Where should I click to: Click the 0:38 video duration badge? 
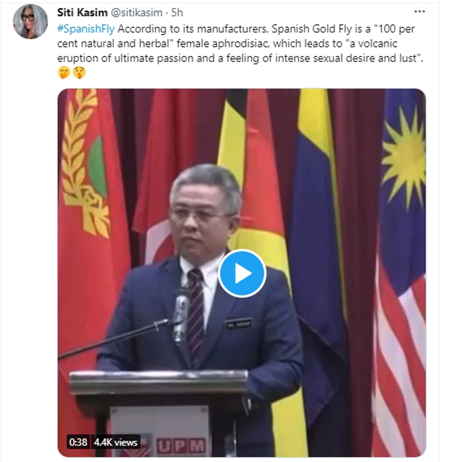click(x=78, y=442)
